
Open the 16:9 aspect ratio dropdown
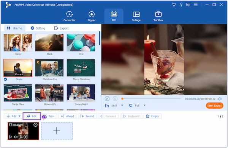point(122,105)
